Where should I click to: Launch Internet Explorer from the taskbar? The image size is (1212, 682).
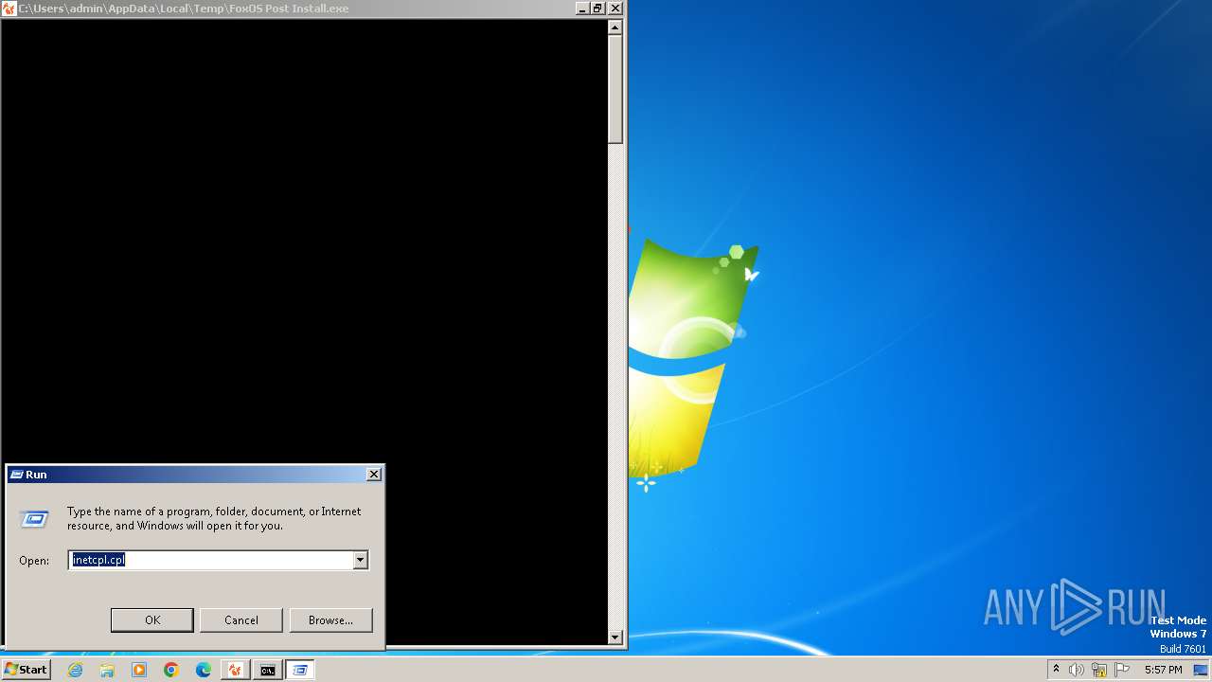(76, 670)
